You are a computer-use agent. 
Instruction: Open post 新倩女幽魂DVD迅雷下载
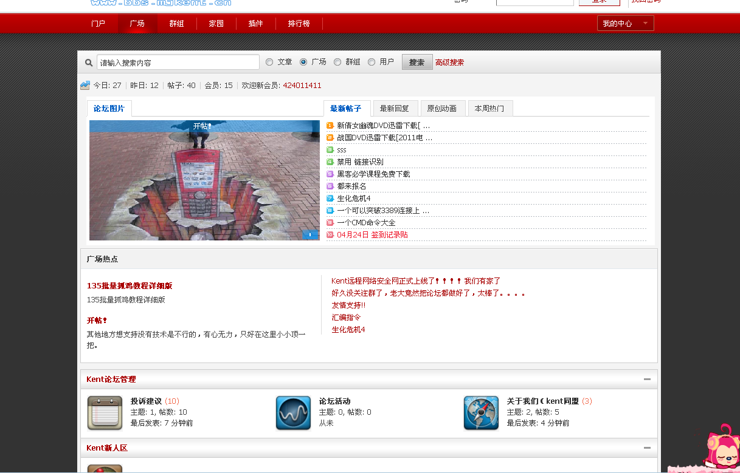pyautogui.click(x=383, y=126)
